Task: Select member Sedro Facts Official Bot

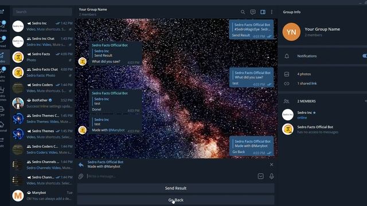Action: 322,129
